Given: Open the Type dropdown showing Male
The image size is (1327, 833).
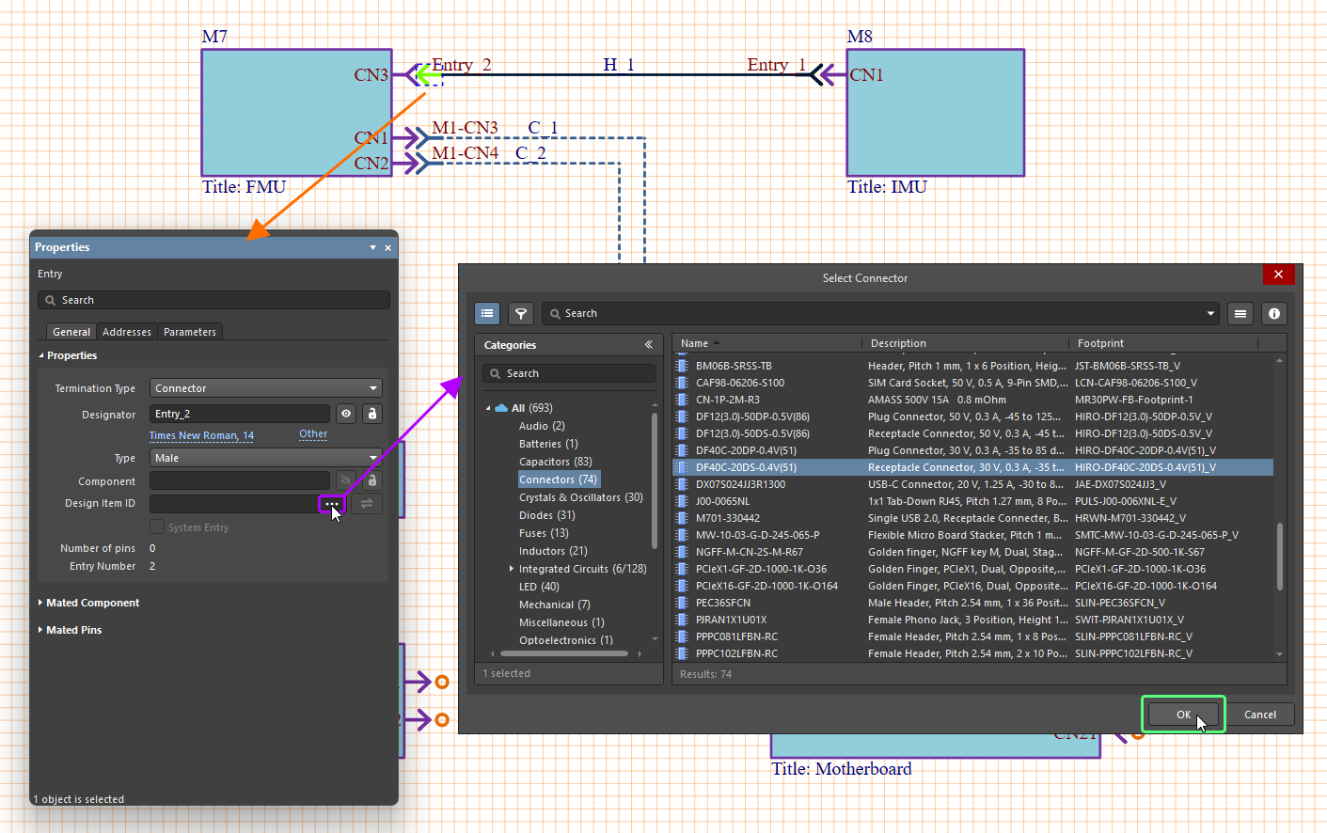Looking at the screenshot, I should [266, 458].
